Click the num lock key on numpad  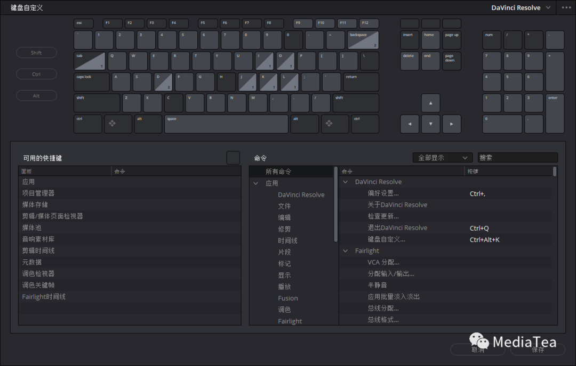[x=492, y=40]
